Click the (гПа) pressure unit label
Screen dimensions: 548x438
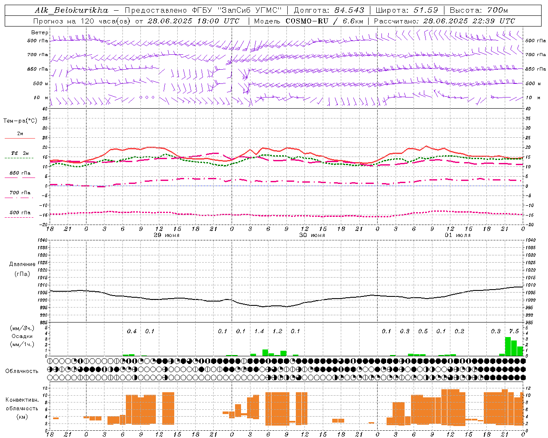tap(22, 274)
